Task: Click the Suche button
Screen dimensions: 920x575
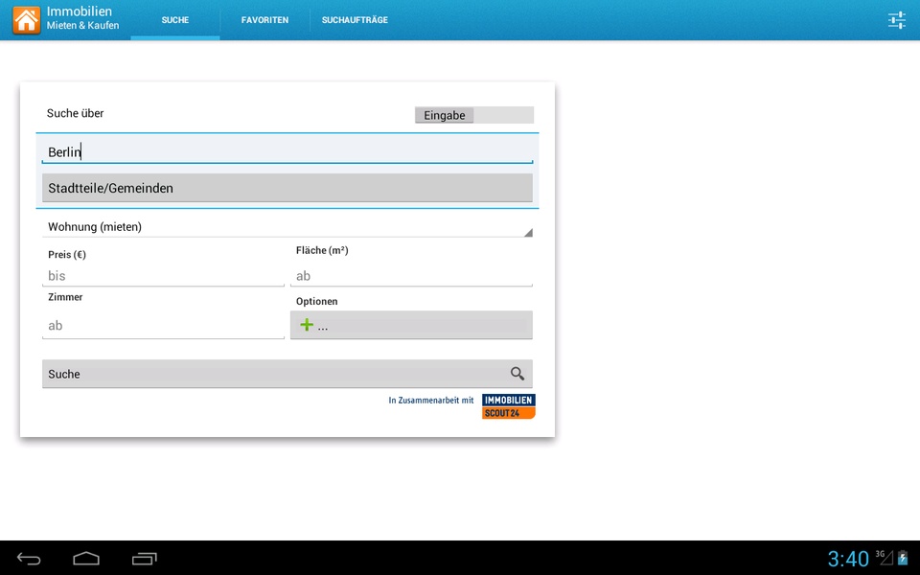Action: pyautogui.click(x=287, y=374)
